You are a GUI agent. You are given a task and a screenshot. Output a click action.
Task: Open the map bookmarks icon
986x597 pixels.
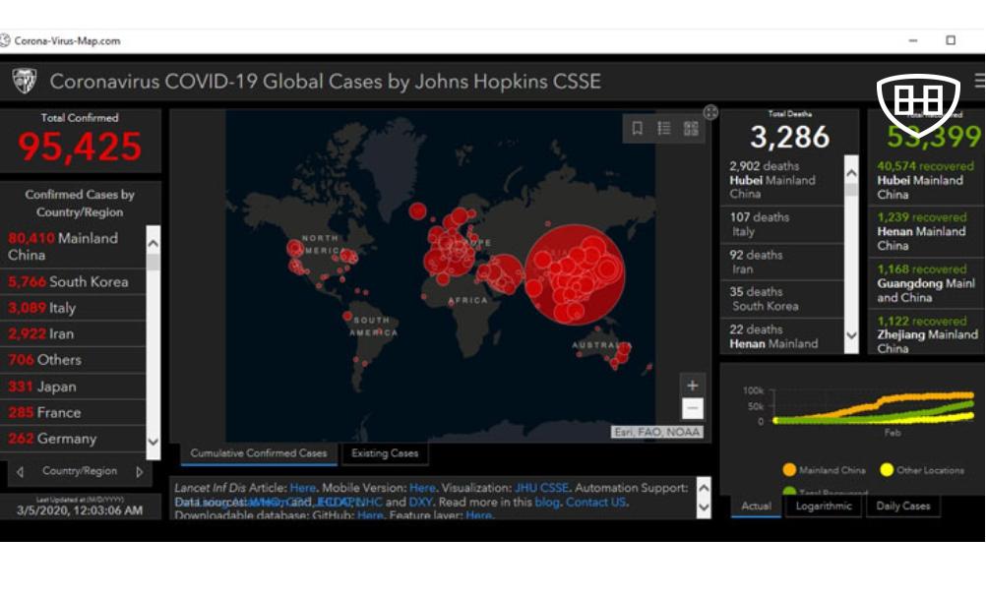(638, 128)
